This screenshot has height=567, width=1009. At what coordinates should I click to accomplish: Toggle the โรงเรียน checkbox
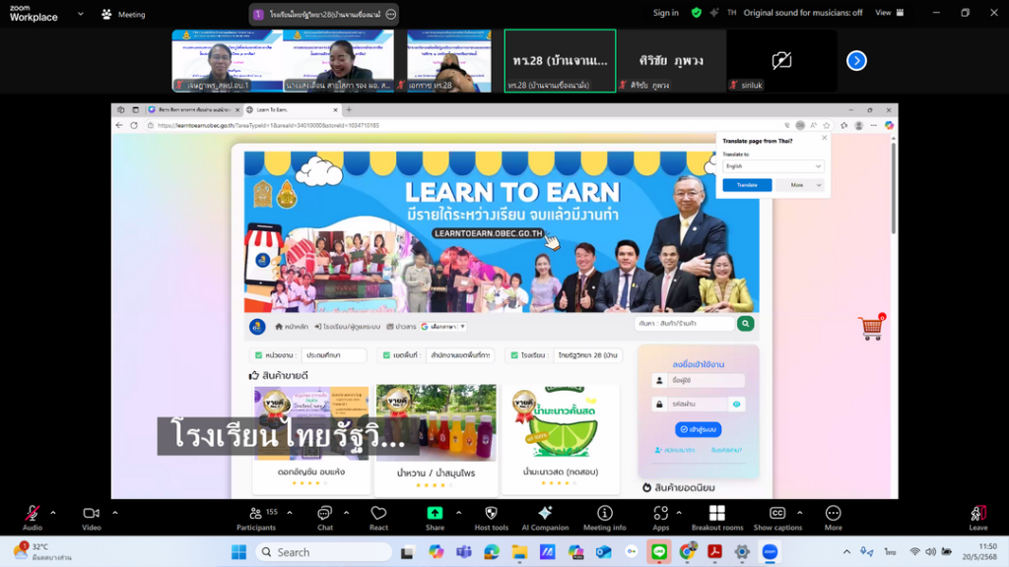coord(514,354)
